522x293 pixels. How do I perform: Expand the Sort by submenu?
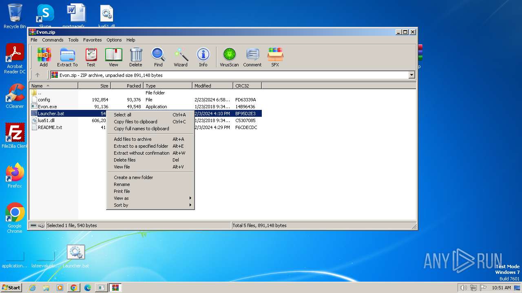150,205
